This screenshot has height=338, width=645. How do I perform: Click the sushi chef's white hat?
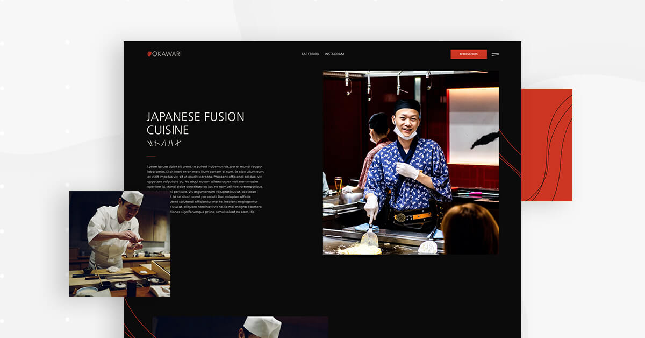132,198
